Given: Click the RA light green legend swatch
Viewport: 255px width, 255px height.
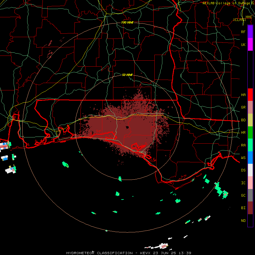Looking at the screenshot, I should pyautogui.click(x=250, y=145).
